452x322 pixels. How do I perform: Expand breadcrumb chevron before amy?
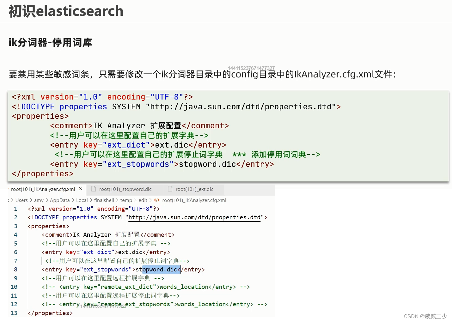click(31, 200)
